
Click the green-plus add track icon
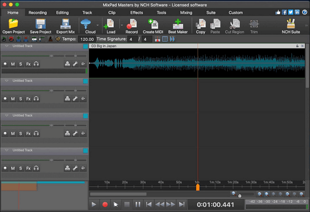(19, 39)
